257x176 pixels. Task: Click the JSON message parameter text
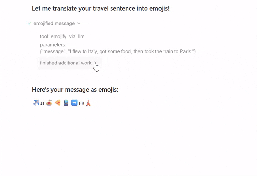[118, 51]
